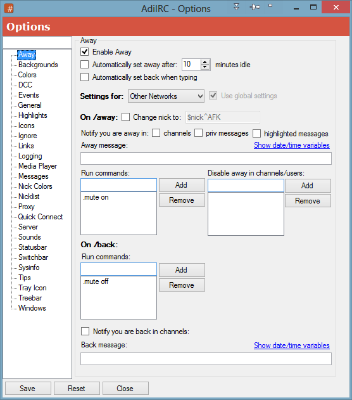
Task: Click Remove for On /away run commands
Action: click(x=182, y=200)
